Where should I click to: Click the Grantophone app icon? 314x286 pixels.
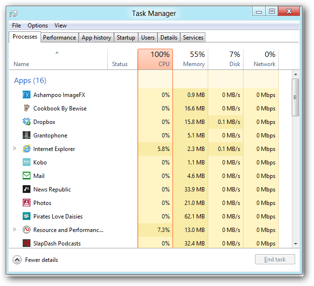coord(27,136)
